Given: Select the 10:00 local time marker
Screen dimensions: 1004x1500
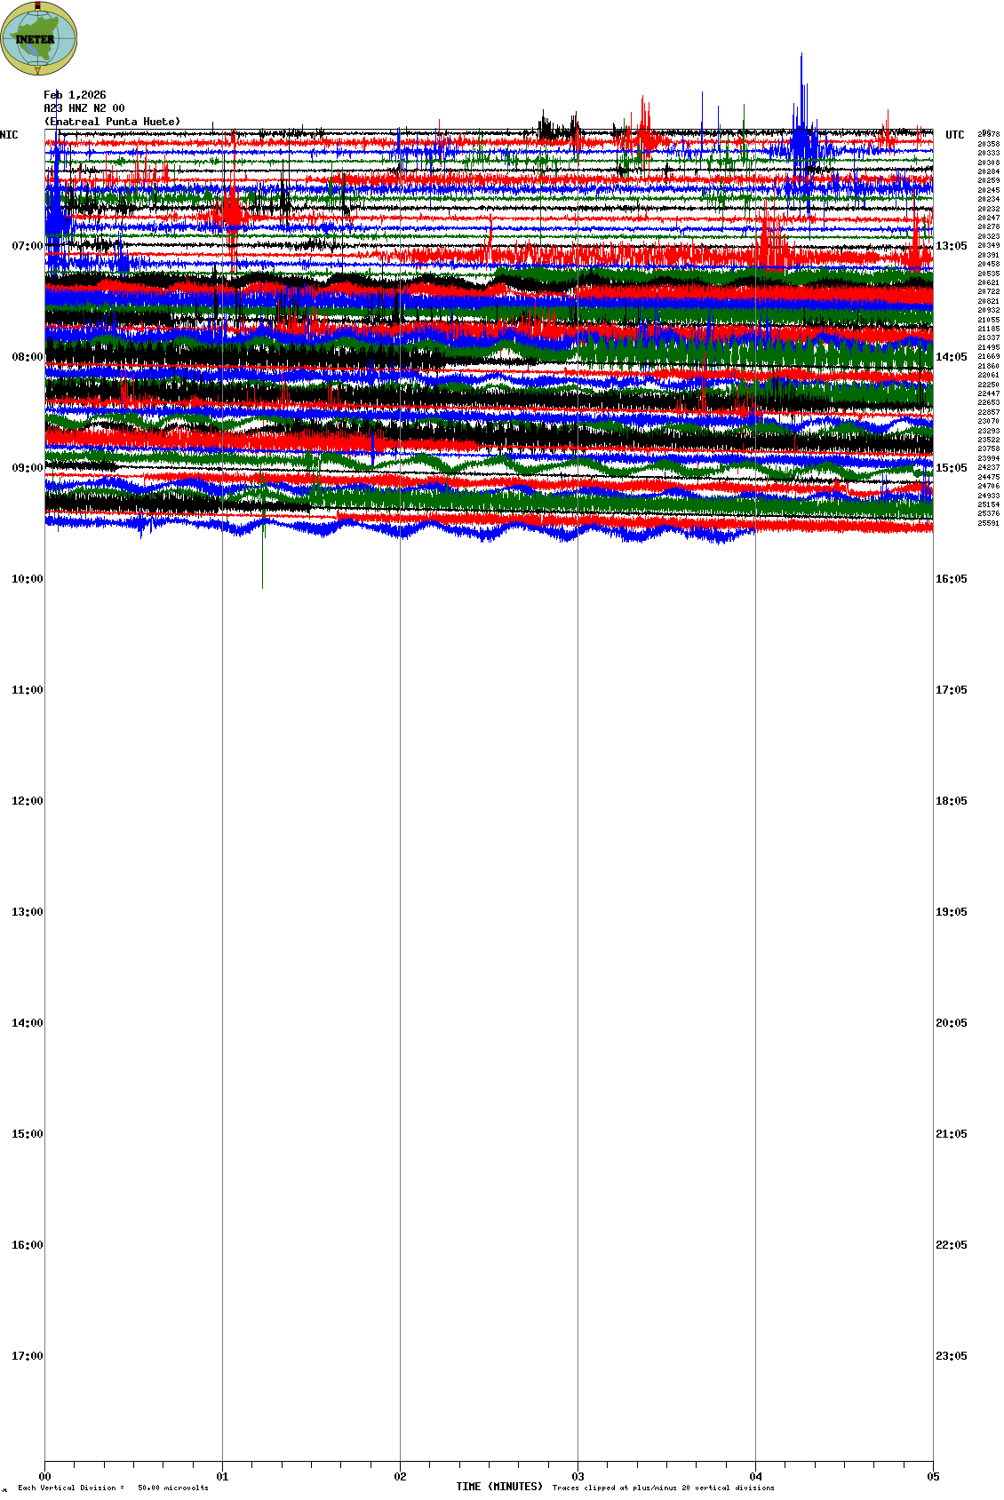Looking at the screenshot, I should point(28,579).
